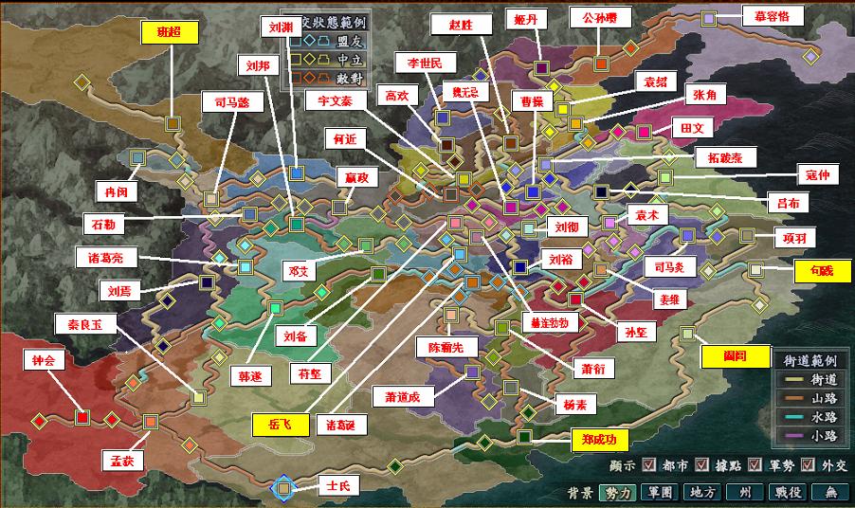This screenshot has width=855, height=508.
Task: Select 慕容恪's city square in the northeast
Action: coord(708,18)
